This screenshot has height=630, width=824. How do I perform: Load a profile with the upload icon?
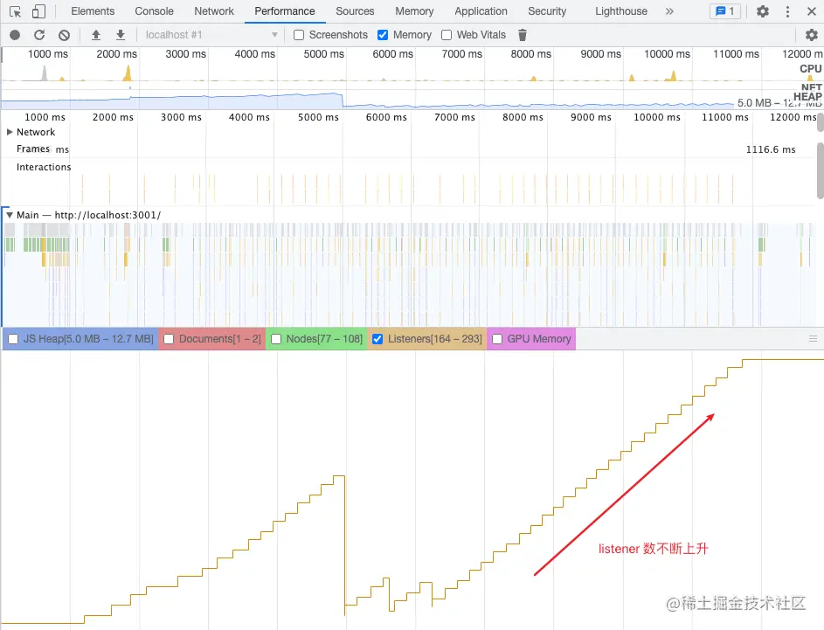[x=95, y=35]
